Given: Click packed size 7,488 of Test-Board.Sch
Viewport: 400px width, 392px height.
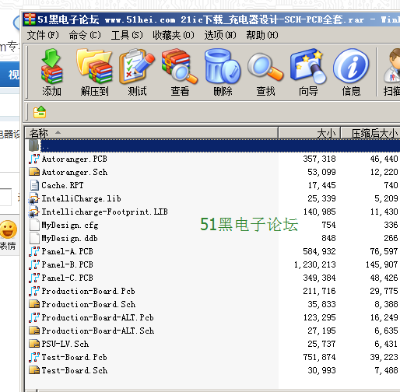Looking at the screenshot, I should tap(386, 370).
